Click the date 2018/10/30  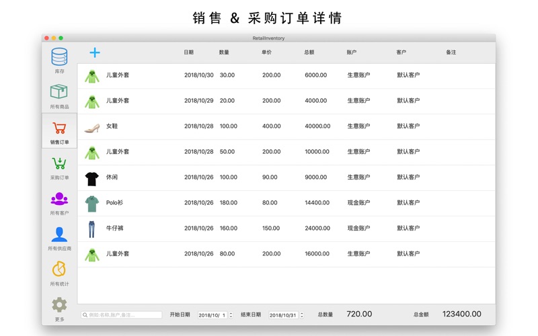pos(198,75)
